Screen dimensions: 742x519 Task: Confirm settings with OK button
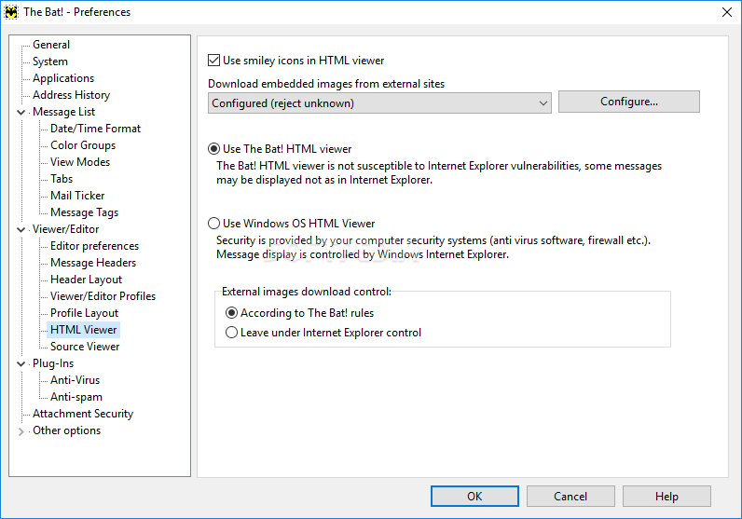pos(474,497)
